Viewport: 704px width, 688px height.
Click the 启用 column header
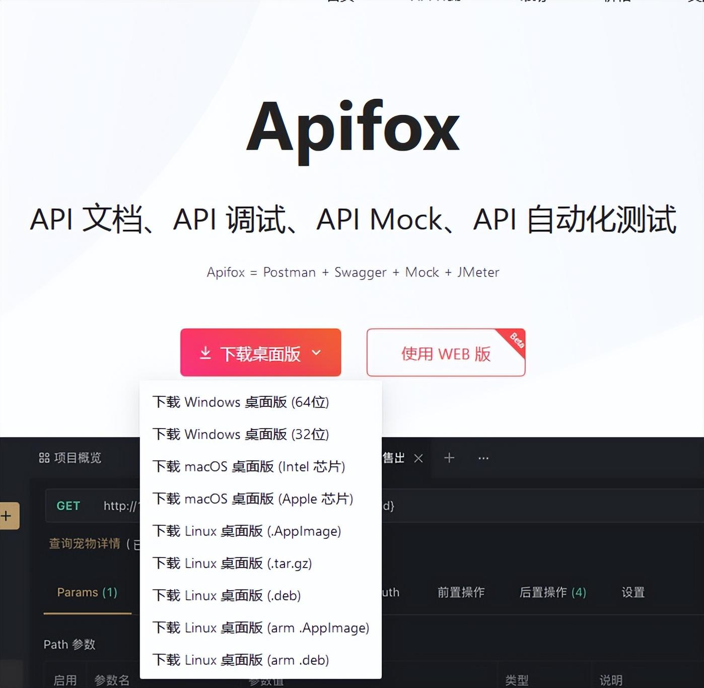(65, 680)
